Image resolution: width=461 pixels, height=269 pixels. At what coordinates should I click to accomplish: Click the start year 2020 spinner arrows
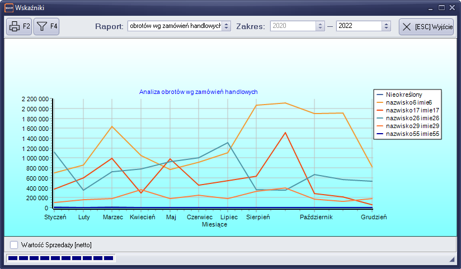pyautogui.click(x=320, y=26)
